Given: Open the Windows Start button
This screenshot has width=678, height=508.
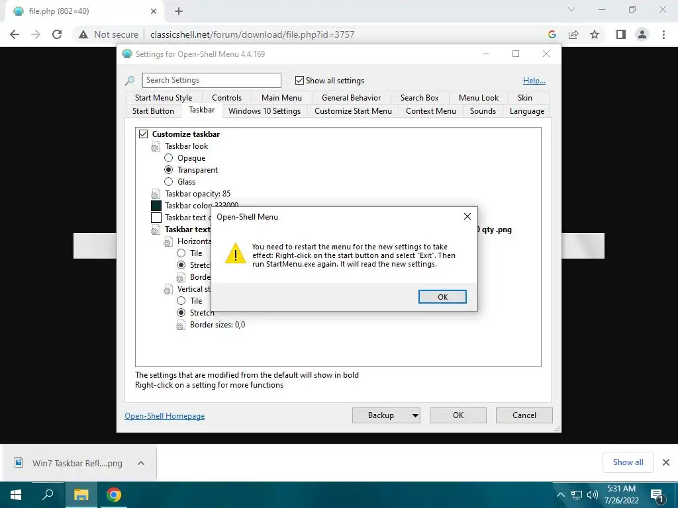Looking at the screenshot, I should click(x=16, y=495).
